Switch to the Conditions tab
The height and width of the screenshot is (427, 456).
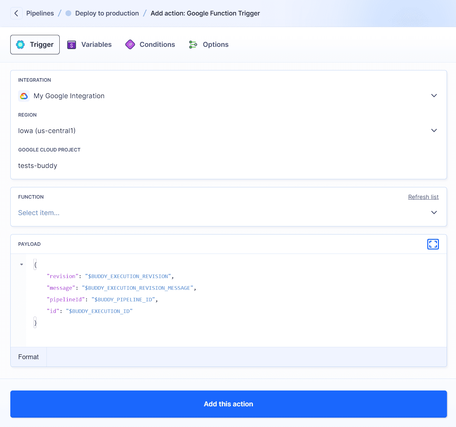point(156,45)
